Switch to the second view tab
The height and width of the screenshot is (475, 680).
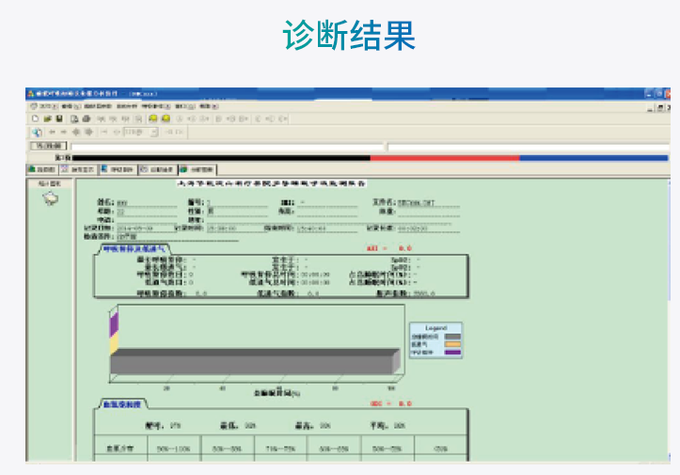point(78,169)
